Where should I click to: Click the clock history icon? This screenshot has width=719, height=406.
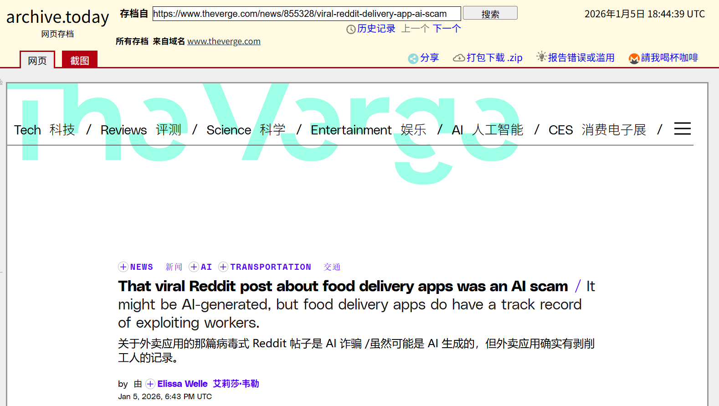351,29
